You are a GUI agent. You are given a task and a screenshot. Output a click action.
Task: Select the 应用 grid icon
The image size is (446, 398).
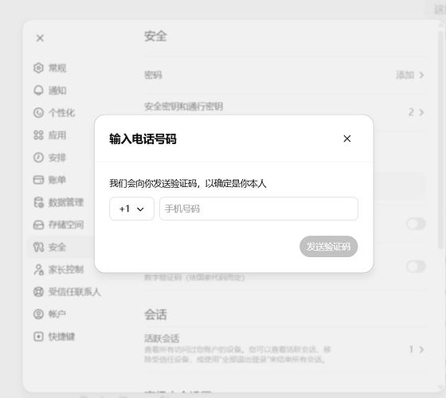38,135
